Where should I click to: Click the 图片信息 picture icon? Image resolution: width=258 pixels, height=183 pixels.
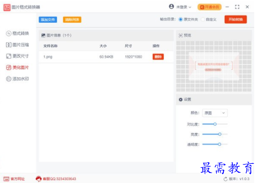click(43, 36)
